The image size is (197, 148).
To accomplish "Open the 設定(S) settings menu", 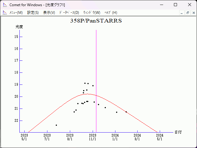I will (x=33, y=13).
